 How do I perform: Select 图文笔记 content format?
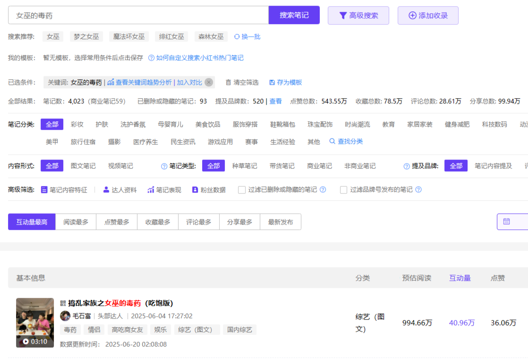(x=83, y=166)
